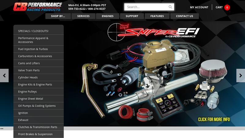The height and width of the screenshot is (138, 245).
Task: Open the Services menu
Action: click(x=83, y=16)
